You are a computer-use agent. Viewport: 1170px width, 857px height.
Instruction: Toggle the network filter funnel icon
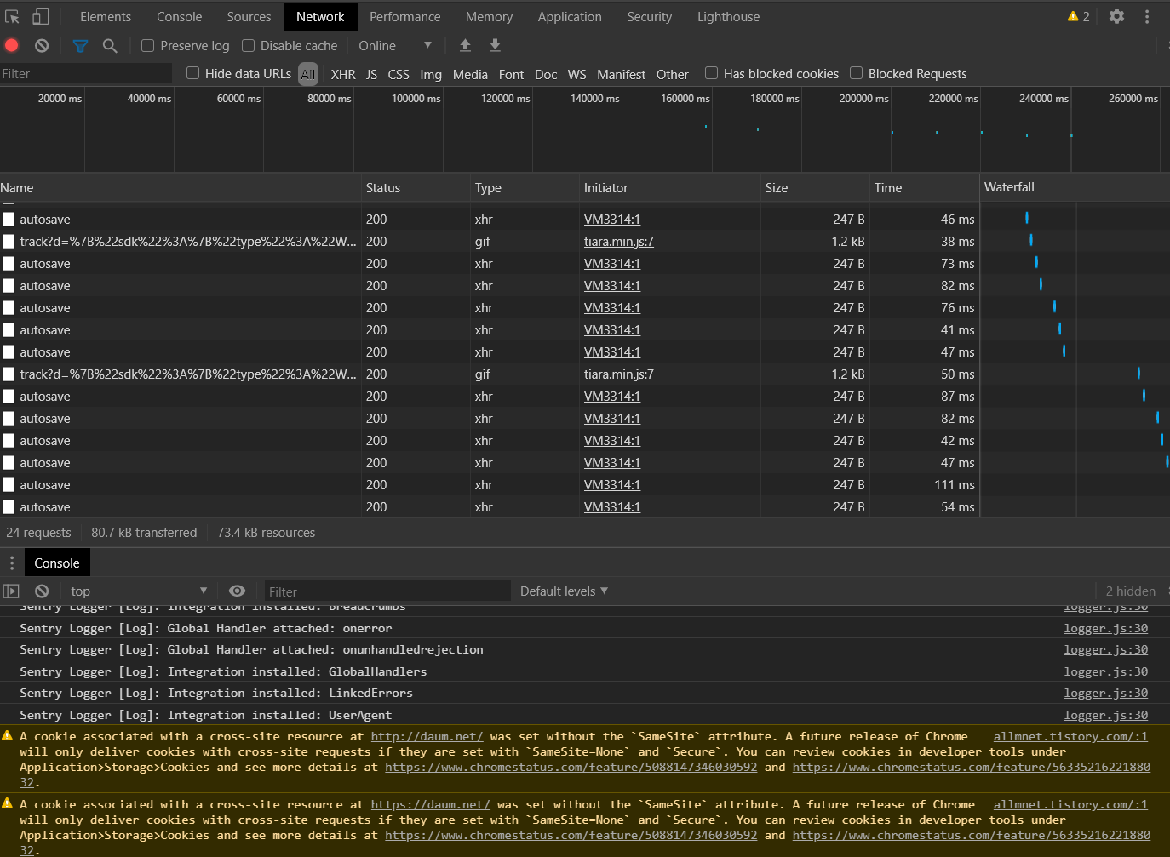pos(80,45)
